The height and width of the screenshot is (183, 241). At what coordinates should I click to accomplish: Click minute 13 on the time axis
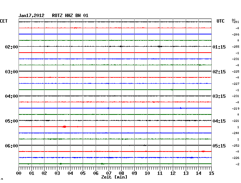click(186, 173)
